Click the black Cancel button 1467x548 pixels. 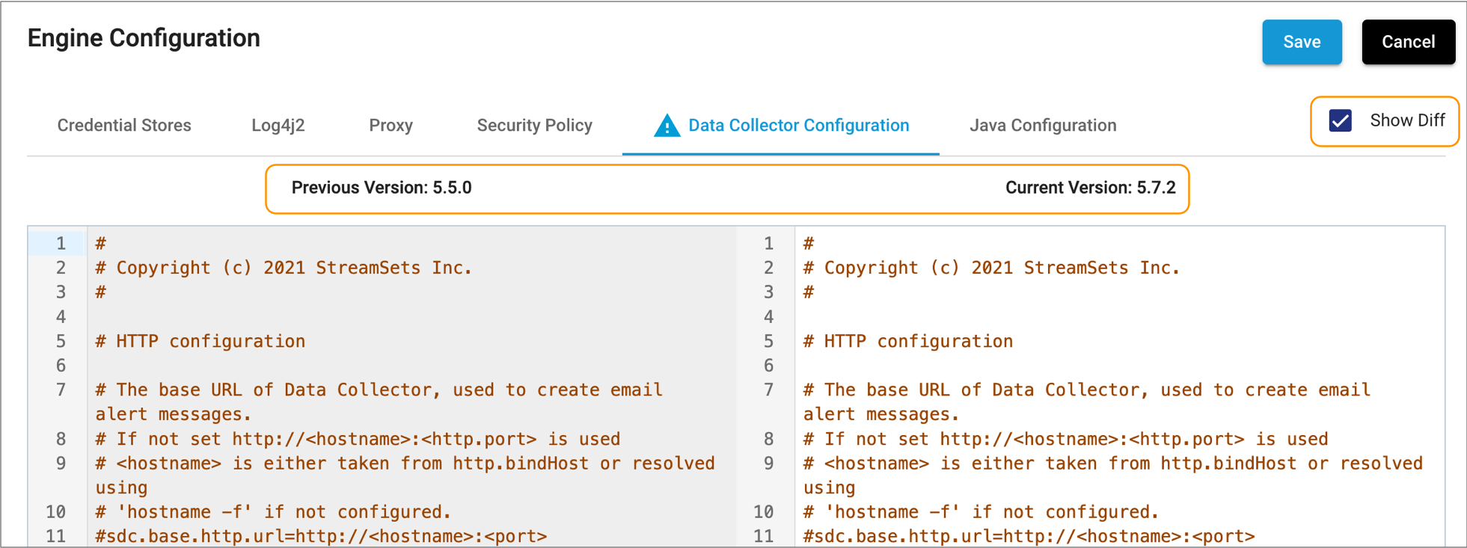[x=1408, y=42]
